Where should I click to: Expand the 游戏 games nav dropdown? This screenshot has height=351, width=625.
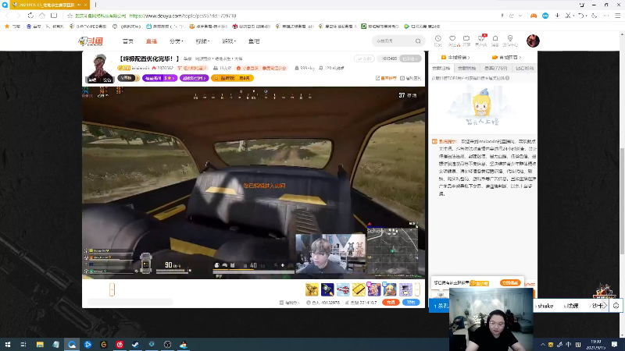229,41
